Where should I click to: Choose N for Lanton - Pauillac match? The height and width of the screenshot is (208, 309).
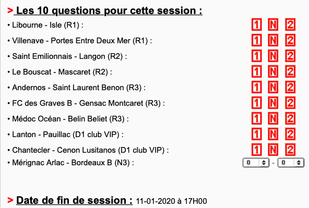click(273, 134)
